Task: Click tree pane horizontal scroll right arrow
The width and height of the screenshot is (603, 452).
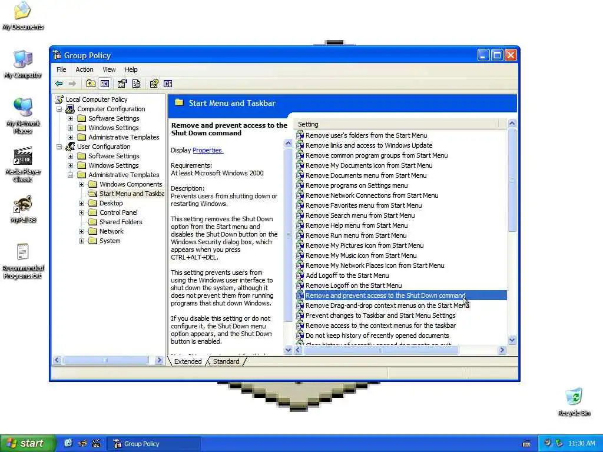Action: click(x=159, y=360)
